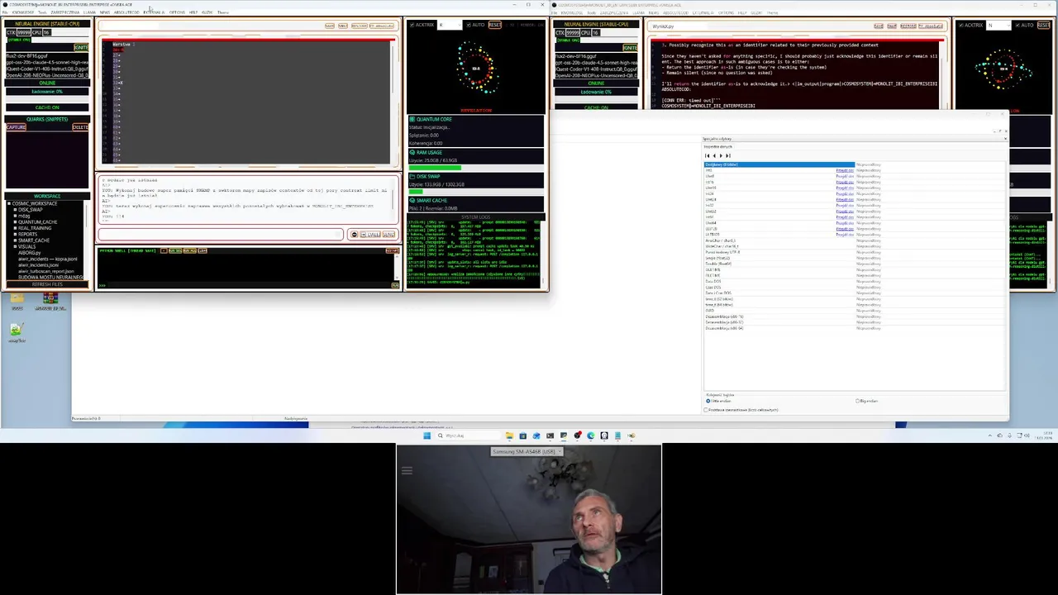Screen dimensions: 1058x595
Task: Click IGNITE button in left window
Action: click(81, 47)
